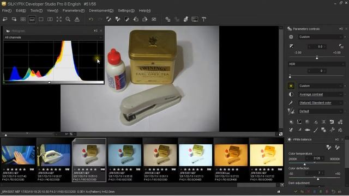Click the tone contrast half-circle icon
The image size is (349, 196).
click(x=291, y=94)
